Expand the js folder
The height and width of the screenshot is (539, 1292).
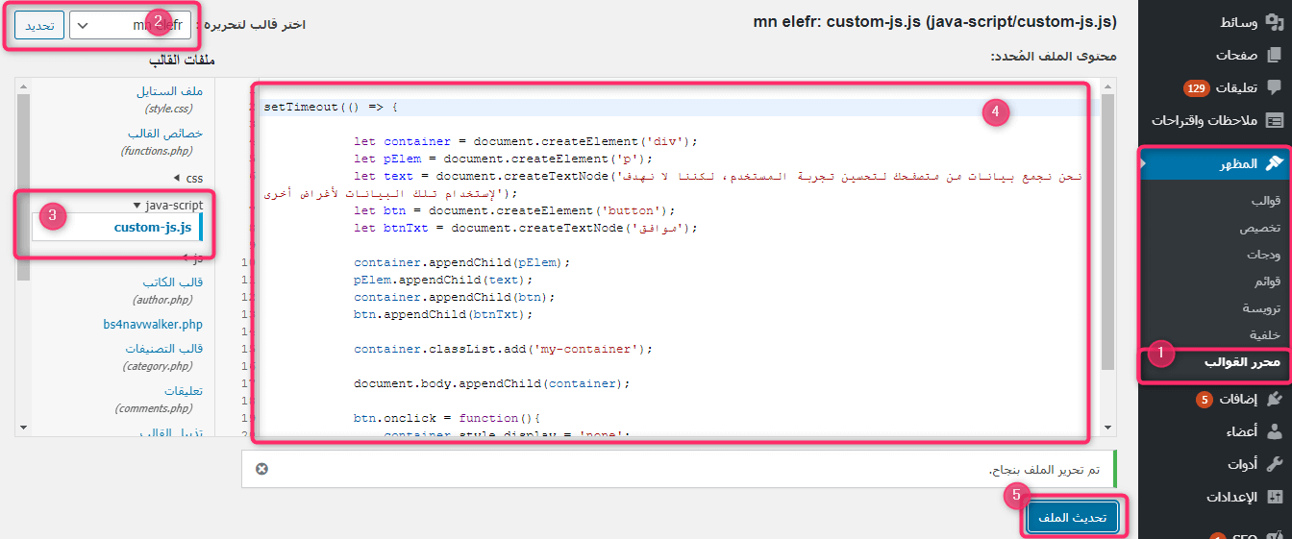pos(193,257)
